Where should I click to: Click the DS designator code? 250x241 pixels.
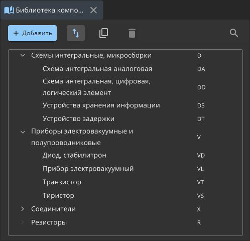tap(201, 105)
